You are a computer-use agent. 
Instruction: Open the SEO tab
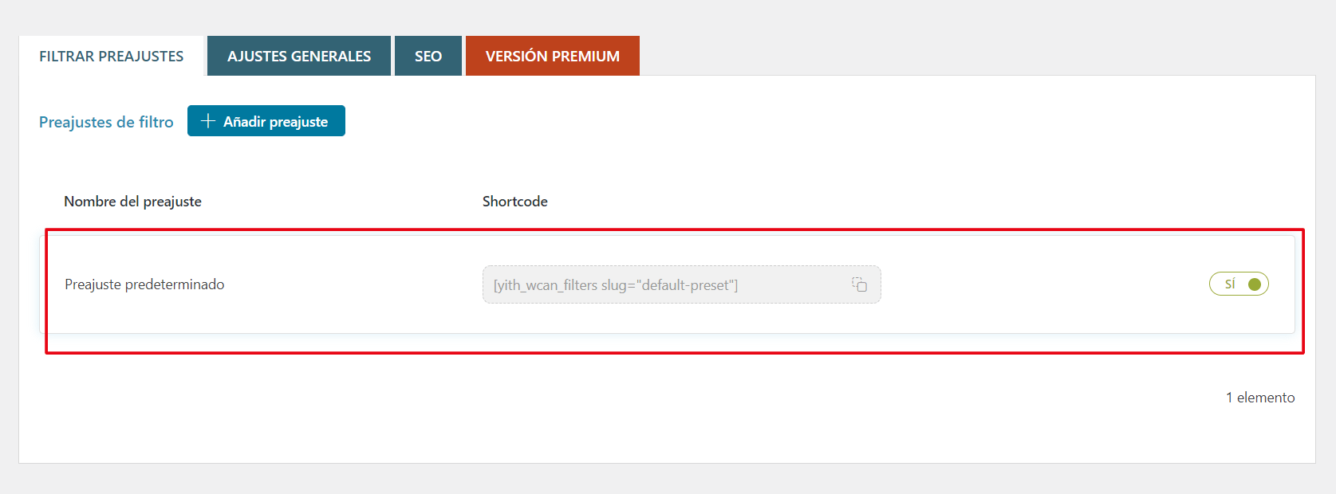click(x=428, y=56)
